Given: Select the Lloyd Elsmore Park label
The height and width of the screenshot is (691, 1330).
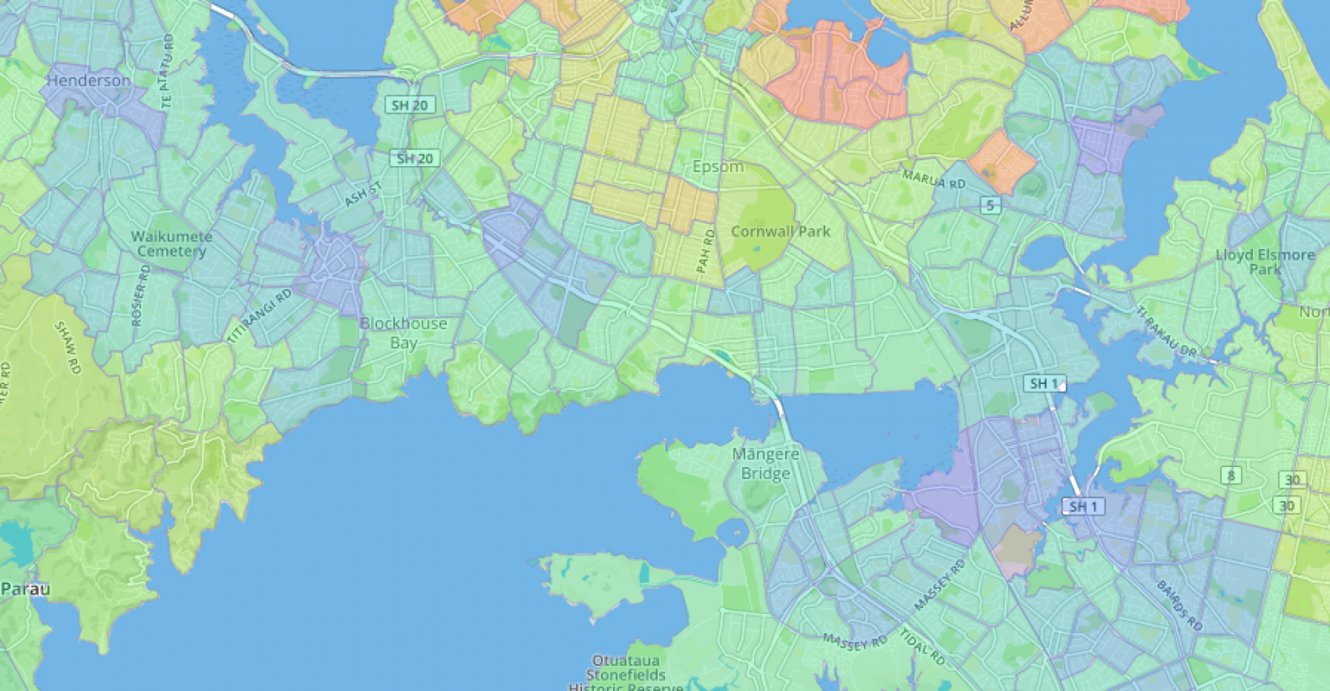Looking at the screenshot, I should coord(1264,262).
